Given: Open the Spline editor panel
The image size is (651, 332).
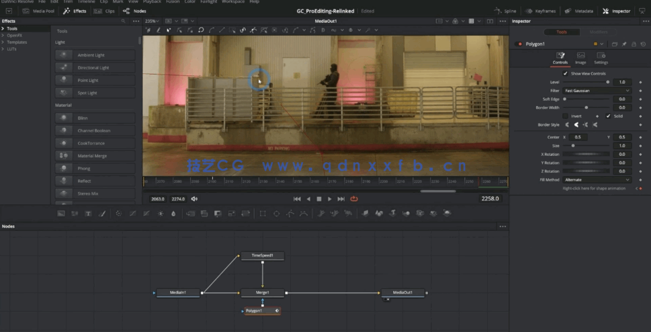Looking at the screenshot, I should (x=505, y=11).
